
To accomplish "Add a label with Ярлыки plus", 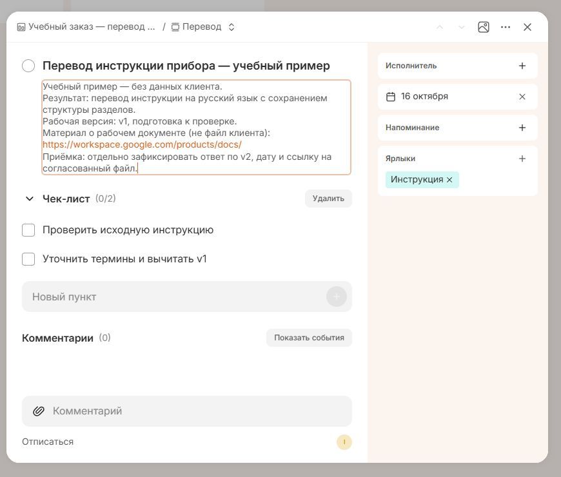I will 522,159.
